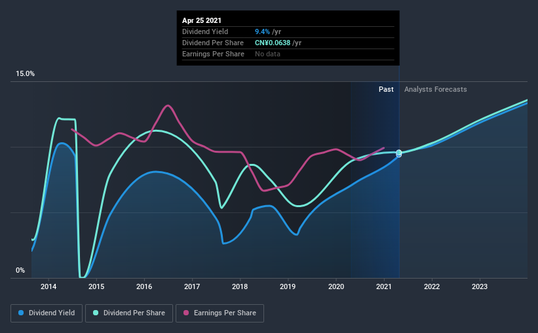Click the 2018 x-axis label
This screenshot has height=333, width=538.
(240, 286)
